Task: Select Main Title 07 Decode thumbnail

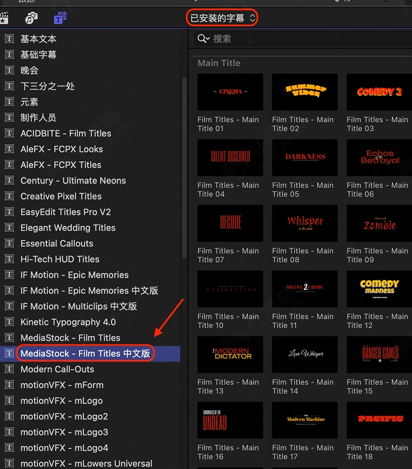Action: click(x=230, y=223)
